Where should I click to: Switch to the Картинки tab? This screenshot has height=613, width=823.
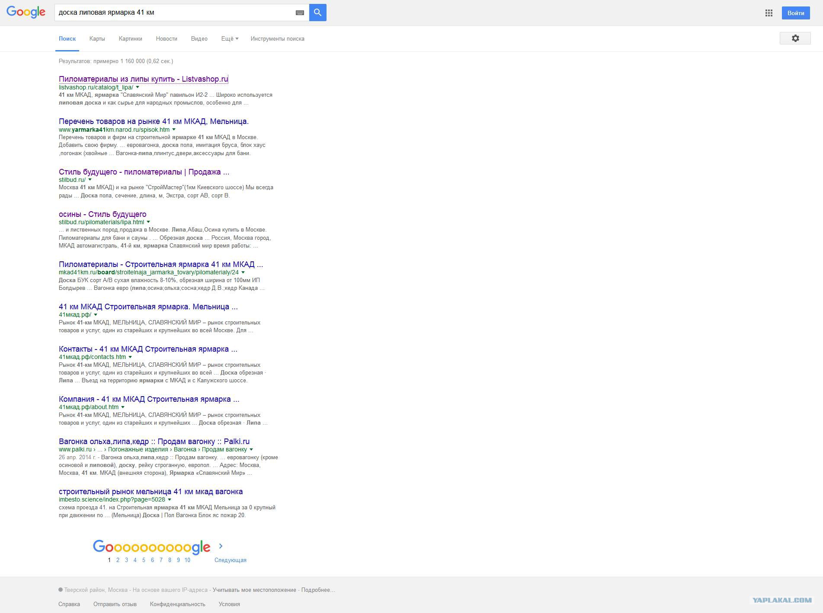coord(131,38)
